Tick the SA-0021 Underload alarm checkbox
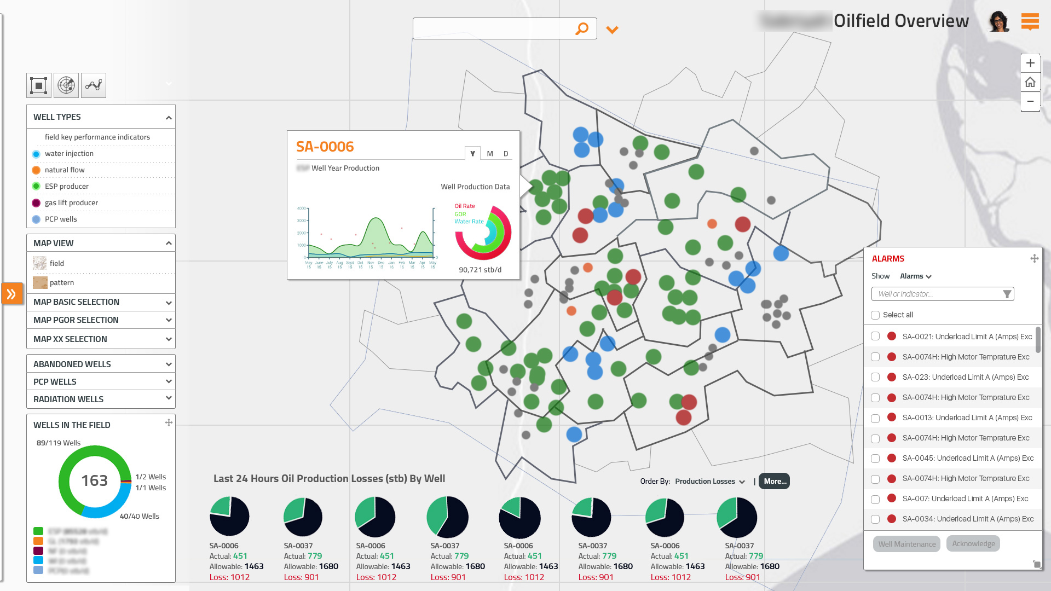Viewport: 1051px width, 591px height. tap(875, 337)
